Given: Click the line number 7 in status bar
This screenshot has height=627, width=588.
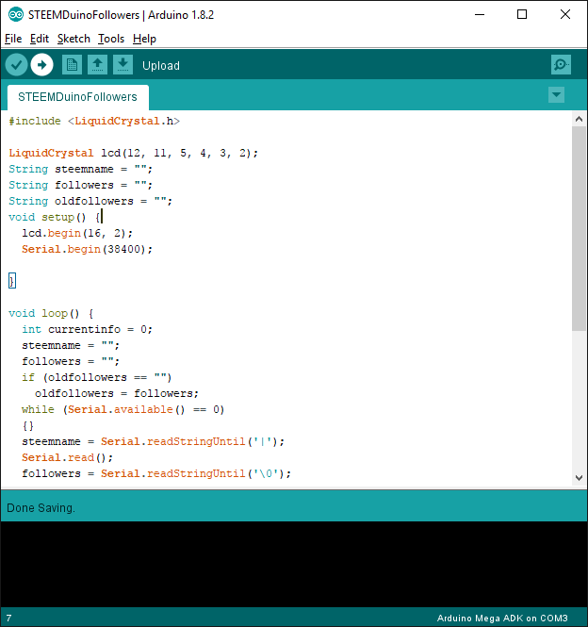Looking at the screenshot, I should [x=8, y=619].
